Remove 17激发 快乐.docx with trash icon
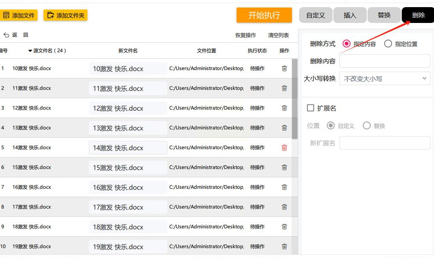Image resolution: width=434 pixels, height=258 pixels. click(x=284, y=207)
